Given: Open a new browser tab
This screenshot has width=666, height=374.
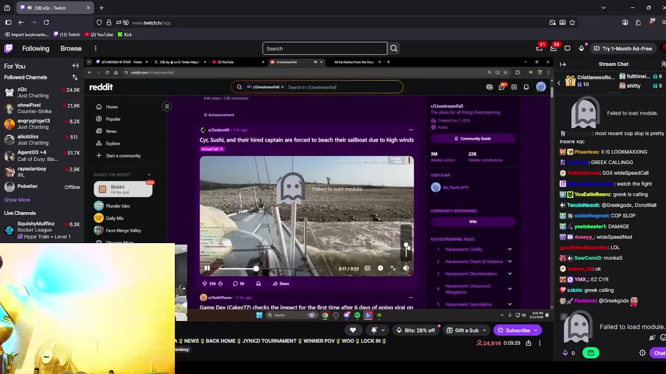Looking at the screenshot, I should [101, 8].
